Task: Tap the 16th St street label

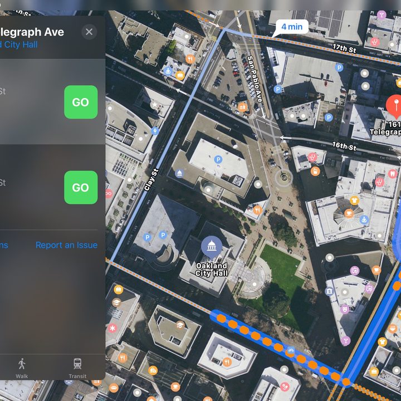Action: tap(344, 146)
